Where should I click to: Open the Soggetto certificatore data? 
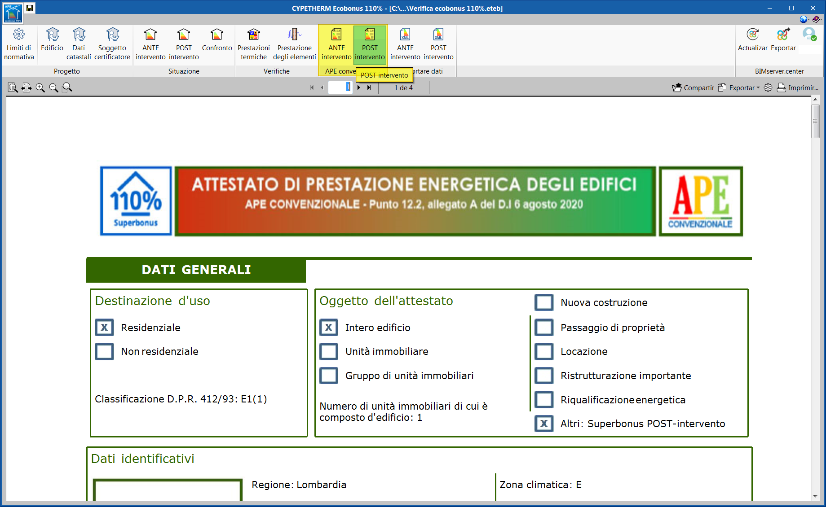(112, 44)
